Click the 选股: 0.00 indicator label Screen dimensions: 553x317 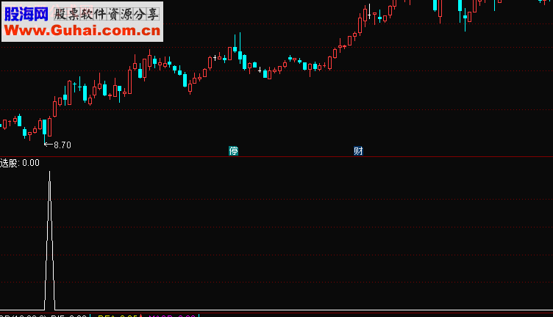[x=20, y=163]
